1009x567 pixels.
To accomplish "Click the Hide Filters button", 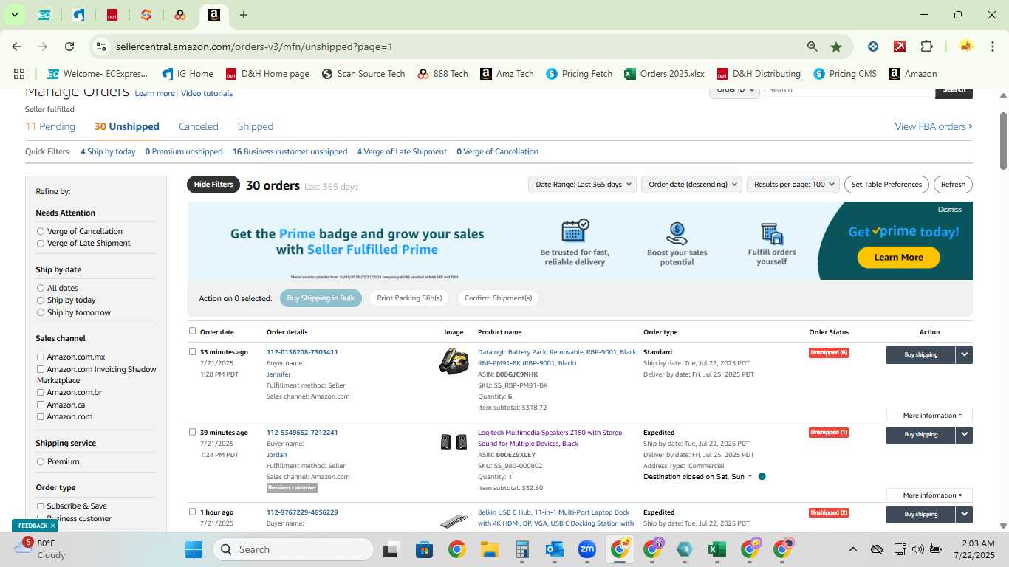I will [213, 185].
